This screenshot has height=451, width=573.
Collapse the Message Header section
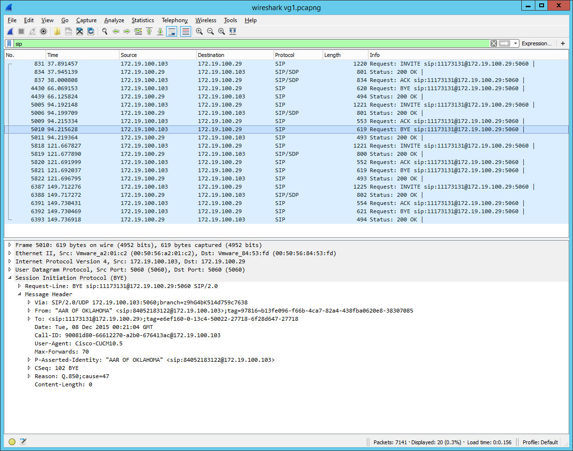[19, 294]
